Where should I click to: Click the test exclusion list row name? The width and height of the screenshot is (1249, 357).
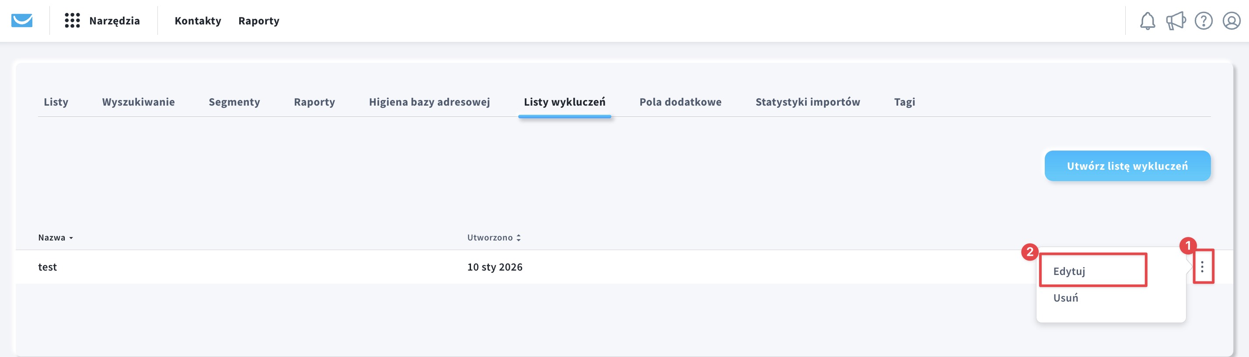pos(48,267)
